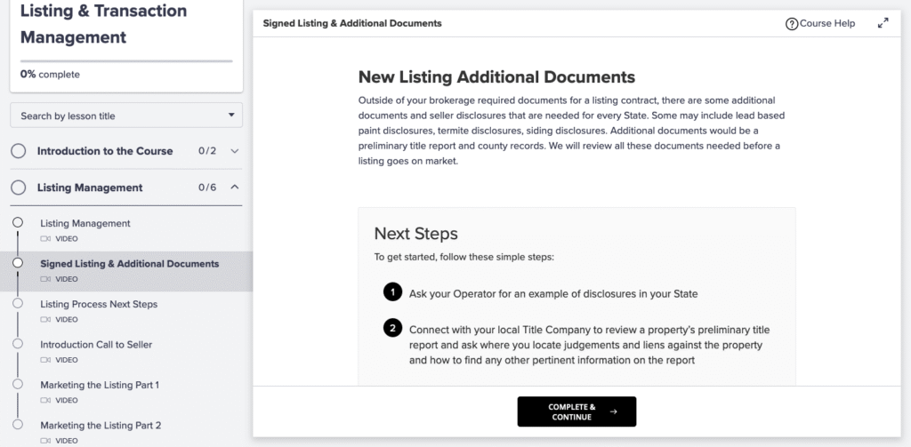This screenshot has width=911, height=447.
Task: Mark Listing Process Next Steps progress circle
Action: [x=18, y=304]
